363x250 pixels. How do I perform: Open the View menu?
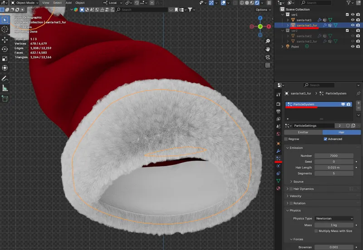[x=46, y=3]
